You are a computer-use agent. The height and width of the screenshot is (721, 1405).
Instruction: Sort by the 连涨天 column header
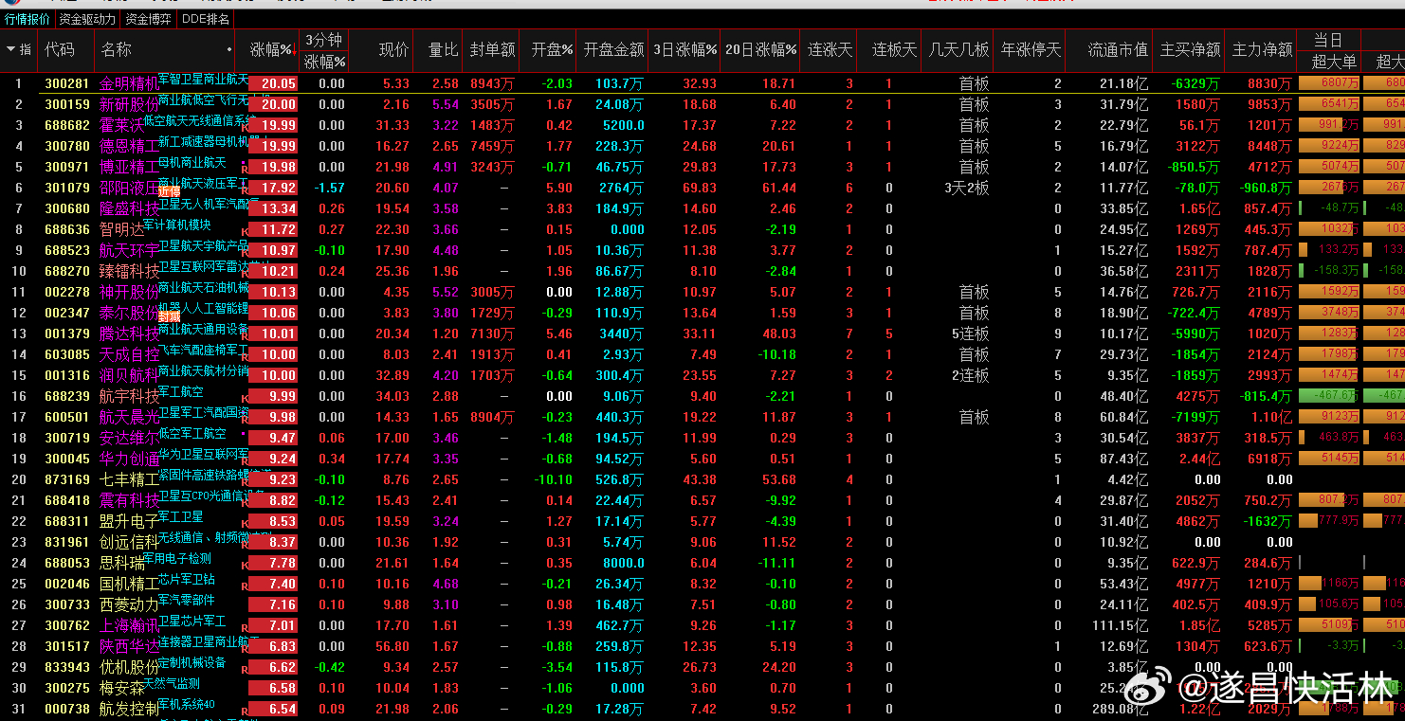pos(830,49)
